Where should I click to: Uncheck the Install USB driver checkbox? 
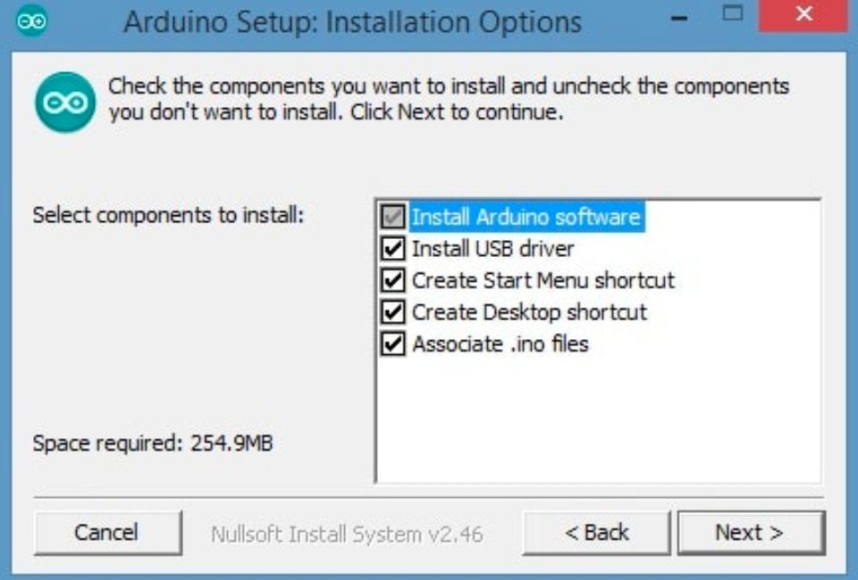coord(393,248)
